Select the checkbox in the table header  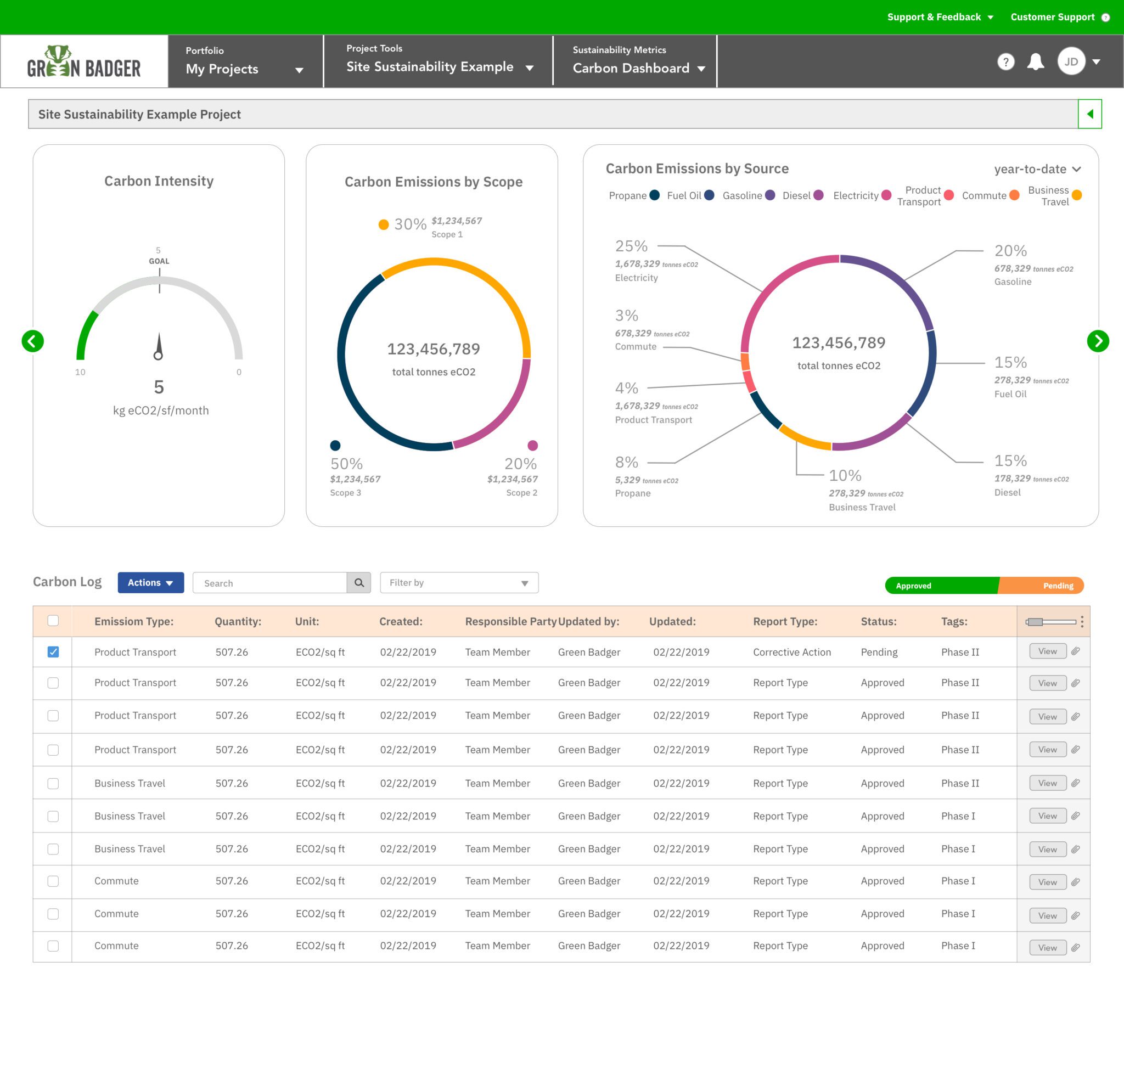[x=53, y=621]
